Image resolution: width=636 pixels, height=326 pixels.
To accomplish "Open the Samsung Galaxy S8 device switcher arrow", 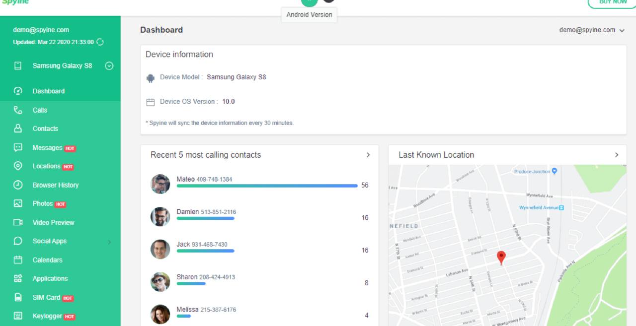I will 110,65.
